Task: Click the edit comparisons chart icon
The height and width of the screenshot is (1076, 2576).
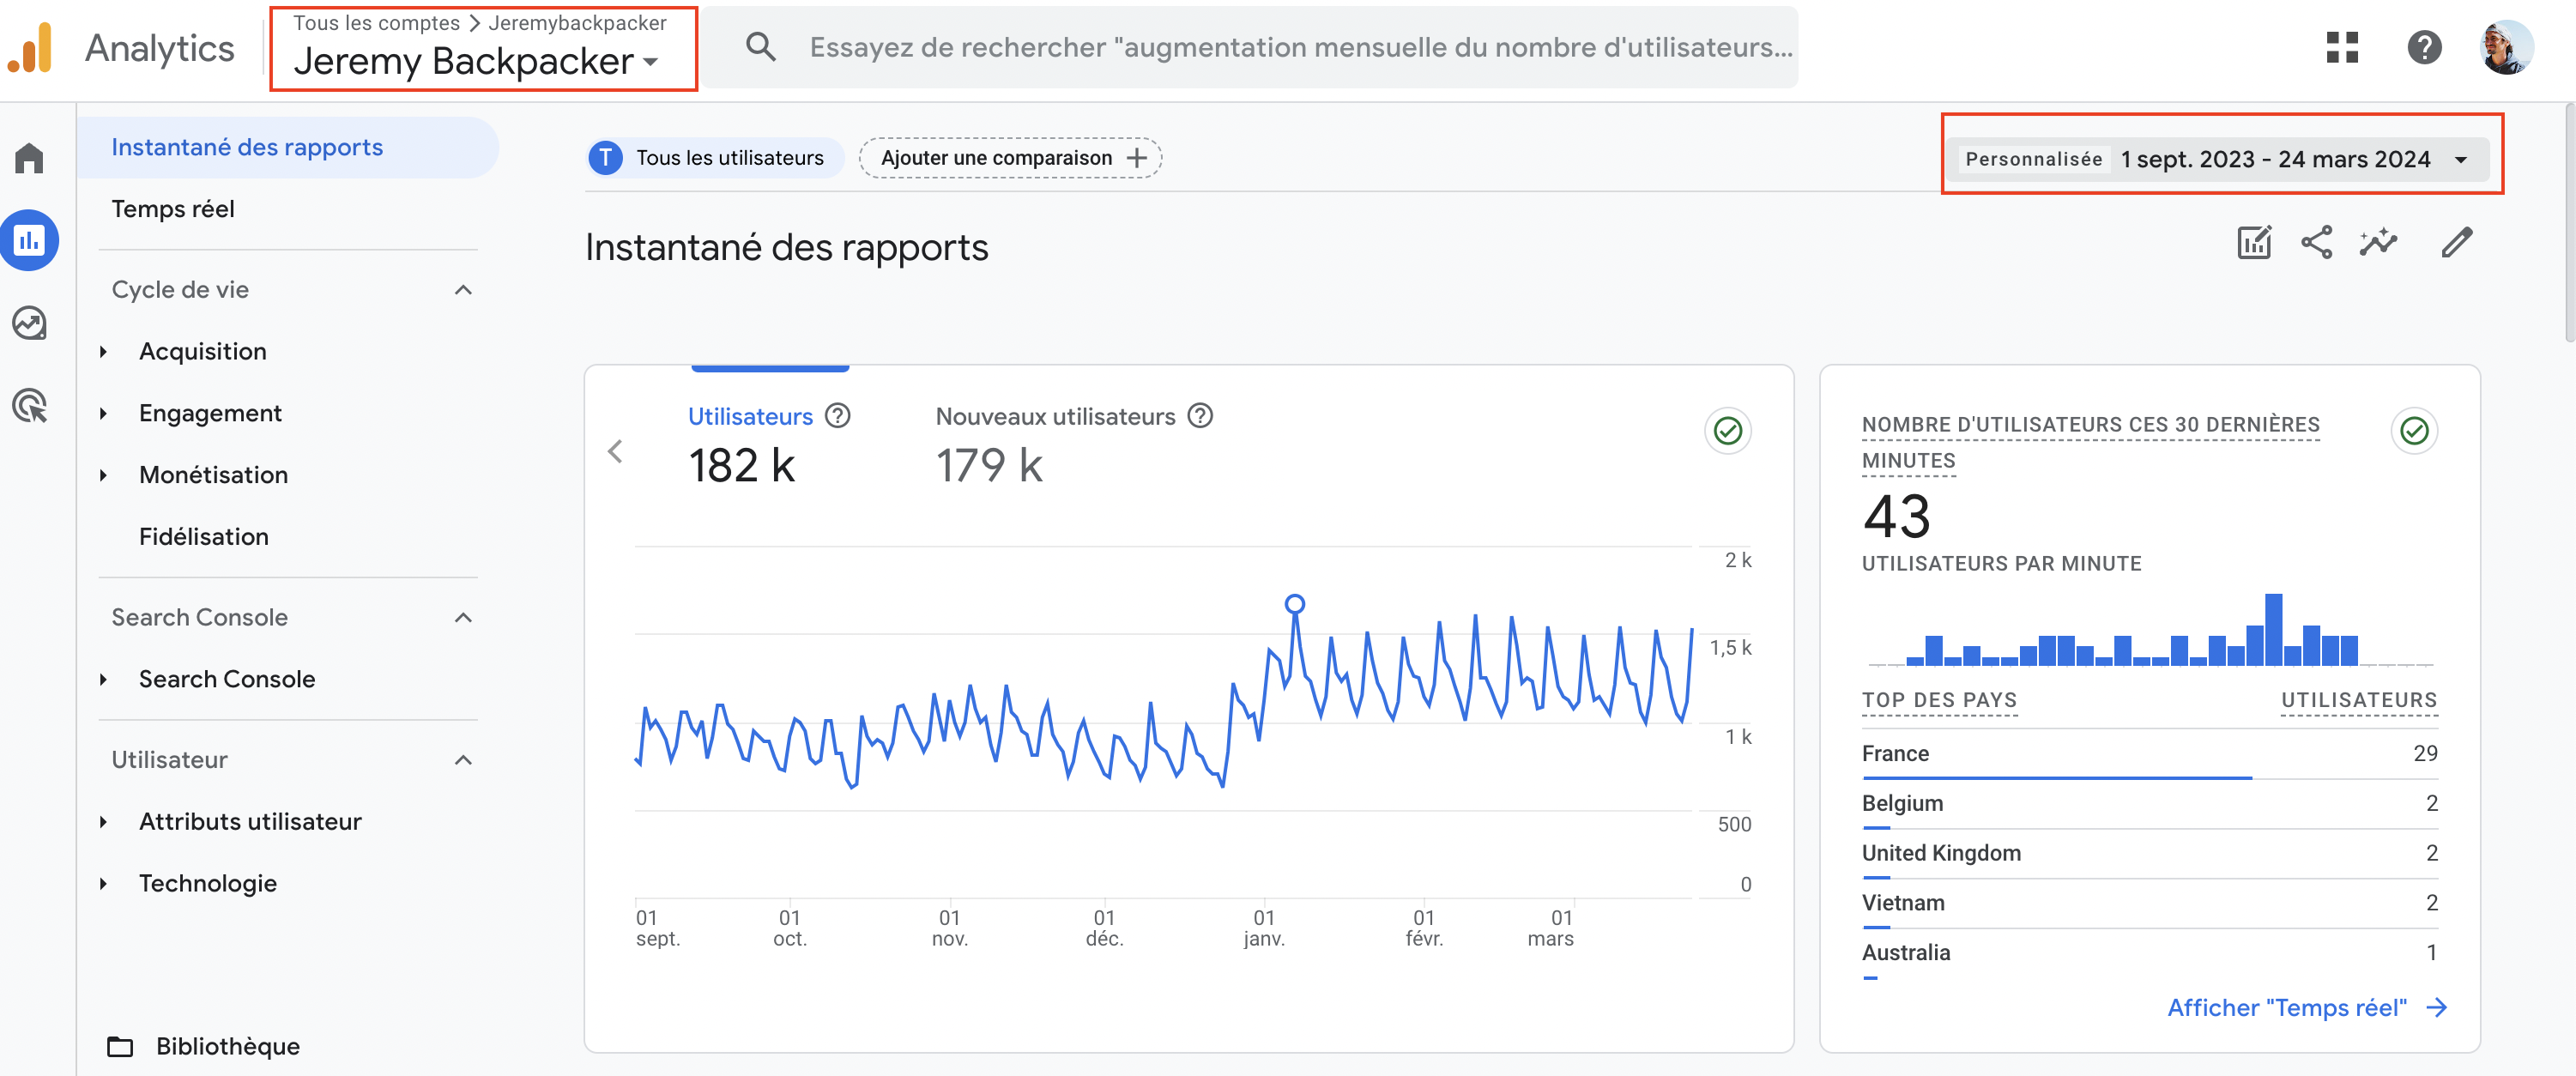Action: (2254, 243)
